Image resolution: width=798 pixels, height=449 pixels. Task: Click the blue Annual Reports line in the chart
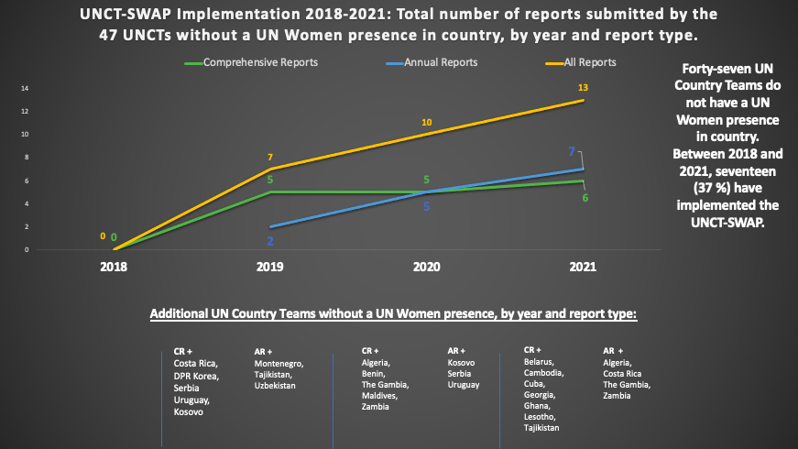pyautogui.click(x=426, y=192)
